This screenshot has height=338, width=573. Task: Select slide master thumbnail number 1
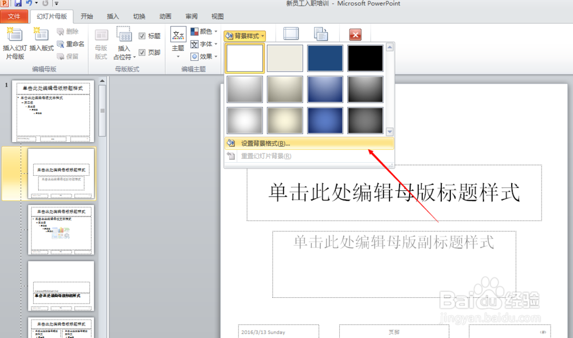pyautogui.click(x=53, y=112)
